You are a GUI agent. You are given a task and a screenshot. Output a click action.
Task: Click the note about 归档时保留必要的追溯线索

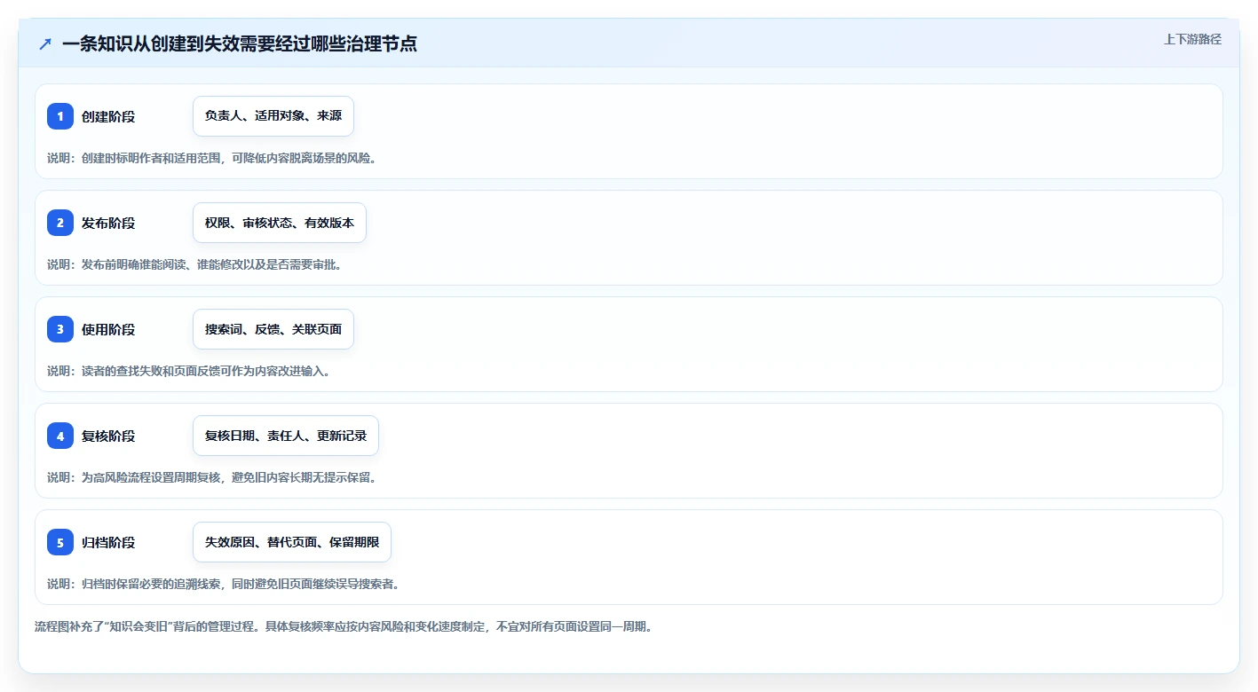point(224,584)
